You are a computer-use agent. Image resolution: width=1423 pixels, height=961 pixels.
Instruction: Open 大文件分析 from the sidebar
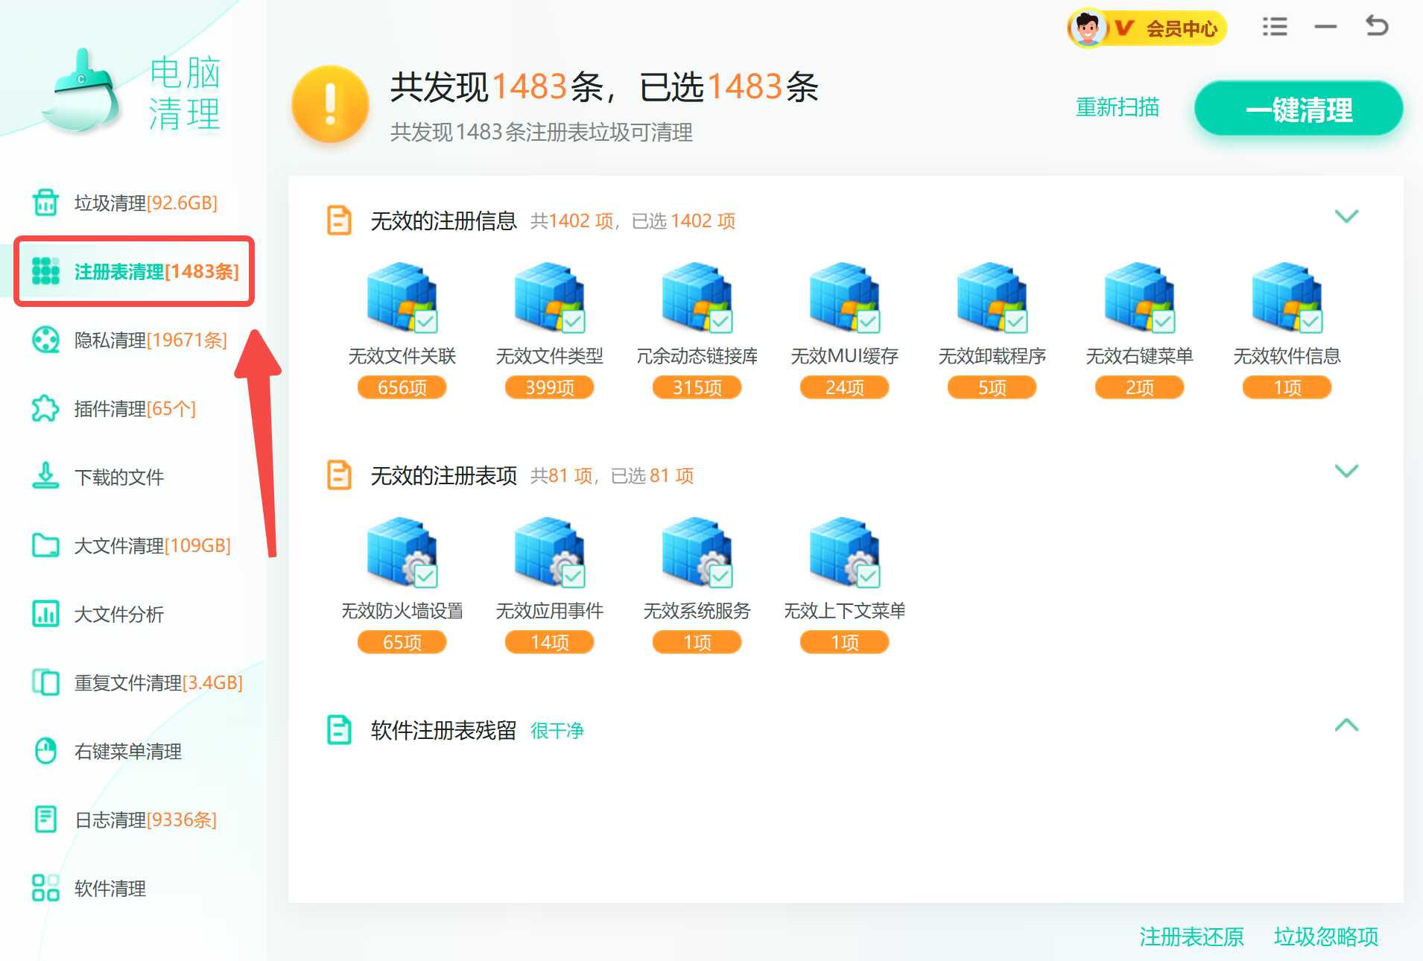click(118, 615)
